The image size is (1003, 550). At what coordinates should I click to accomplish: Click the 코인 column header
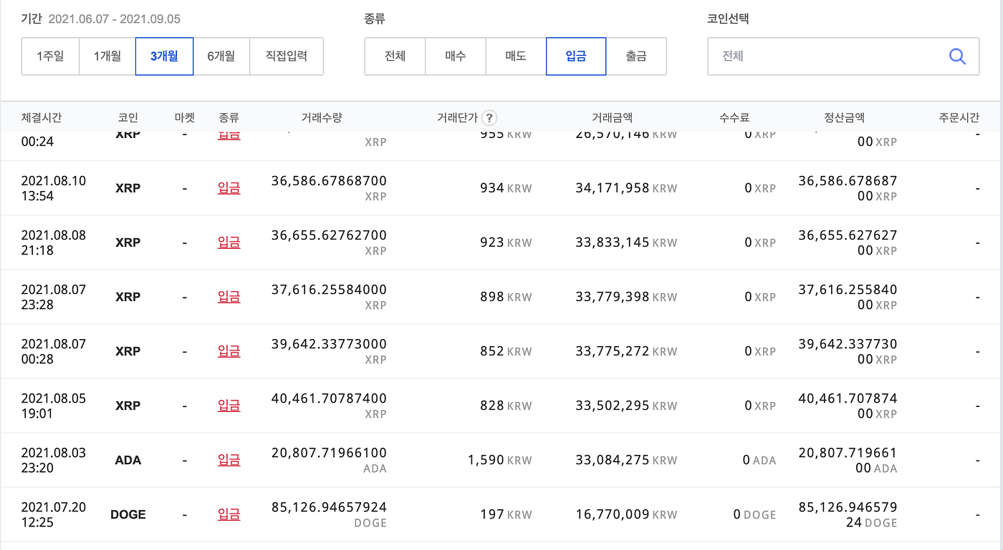pyautogui.click(x=128, y=118)
